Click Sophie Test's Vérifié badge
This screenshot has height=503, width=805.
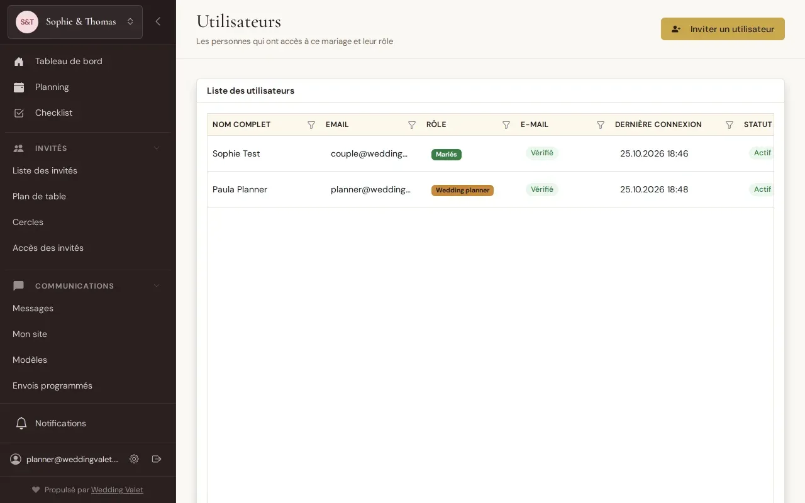[542, 153]
